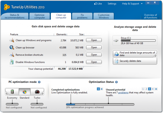This screenshot has height=113, width=163.
Task: Show page 1 of Completed optimizations
Action: pyautogui.click(x=98, y=89)
